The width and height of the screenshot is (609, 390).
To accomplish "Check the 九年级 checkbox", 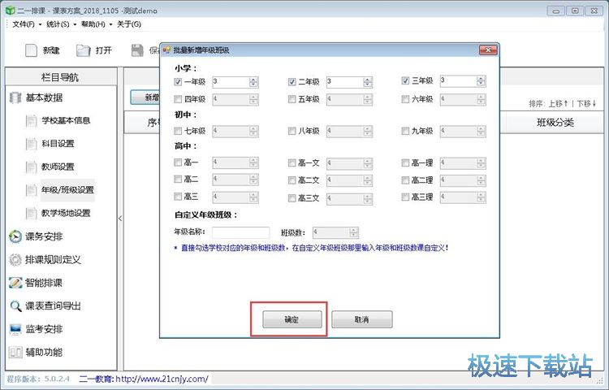I will pyautogui.click(x=405, y=131).
